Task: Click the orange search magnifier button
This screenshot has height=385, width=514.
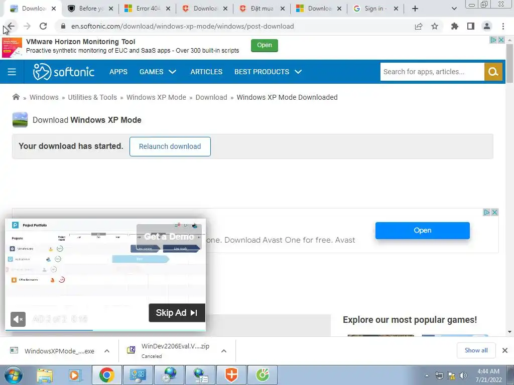Action: click(493, 72)
